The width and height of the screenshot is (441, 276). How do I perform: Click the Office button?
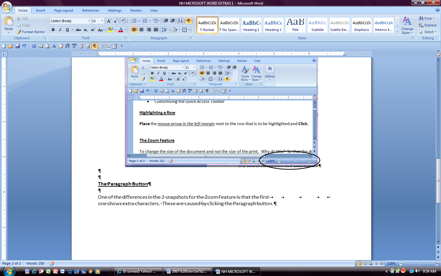pos(7,6)
